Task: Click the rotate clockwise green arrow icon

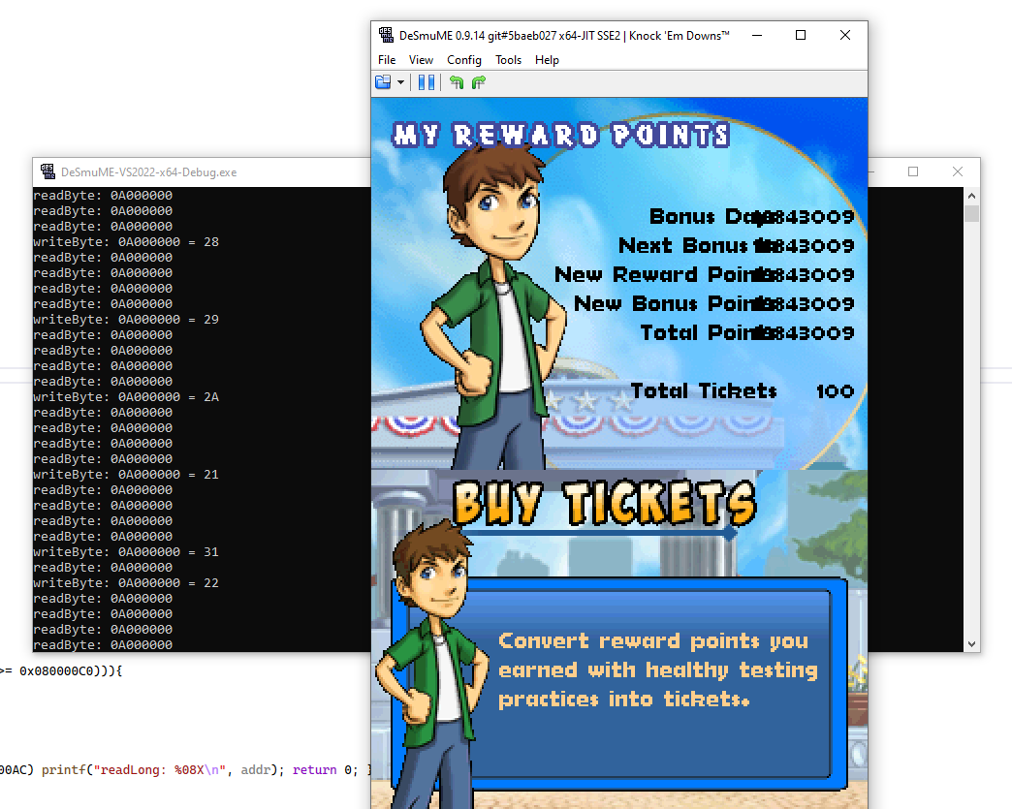Action: pyautogui.click(x=478, y=82)
